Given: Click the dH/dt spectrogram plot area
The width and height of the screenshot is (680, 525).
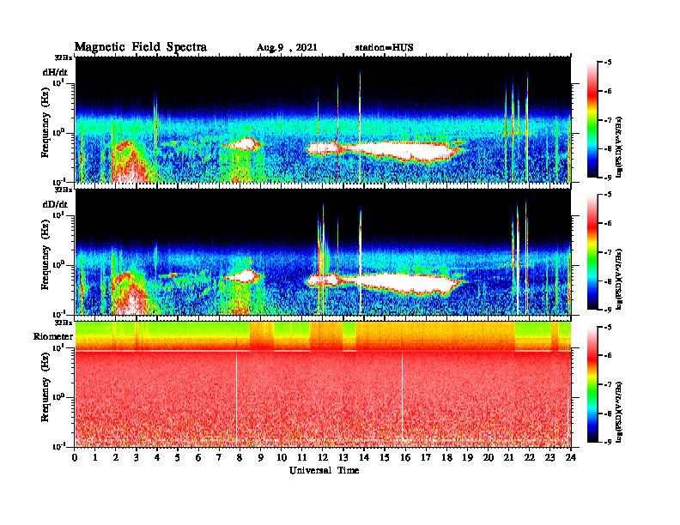Looking at the screenshot, I should coord(323,119).
